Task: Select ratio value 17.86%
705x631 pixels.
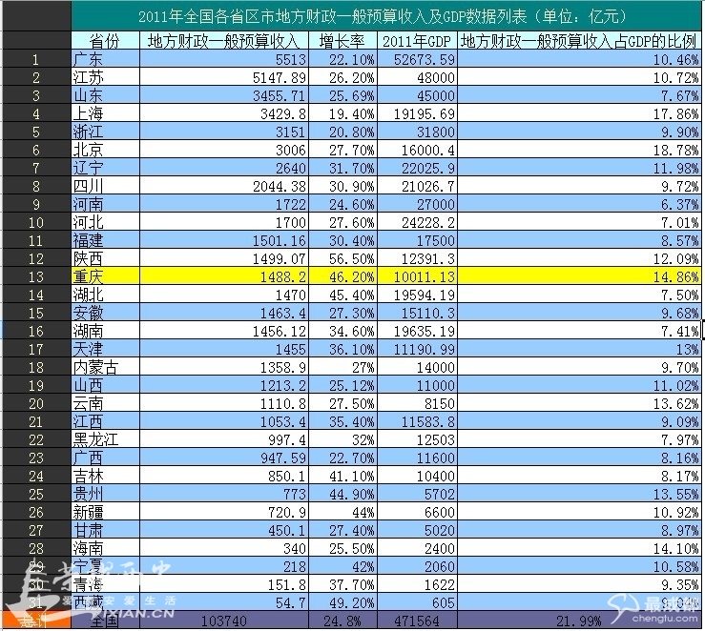Action: 579,113
